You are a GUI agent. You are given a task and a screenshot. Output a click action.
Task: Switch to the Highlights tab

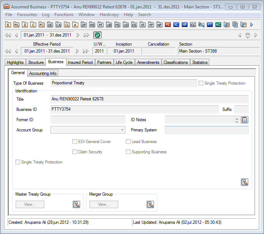[x=15, y=62]
